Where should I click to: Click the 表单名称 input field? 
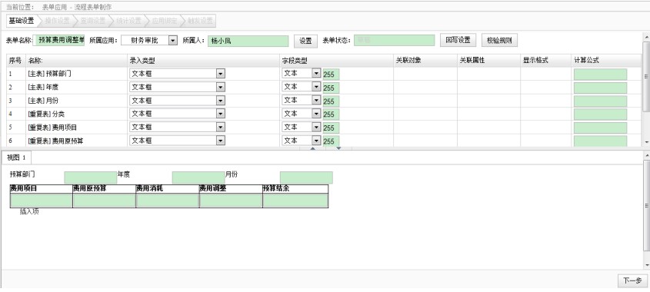point(58,40)
